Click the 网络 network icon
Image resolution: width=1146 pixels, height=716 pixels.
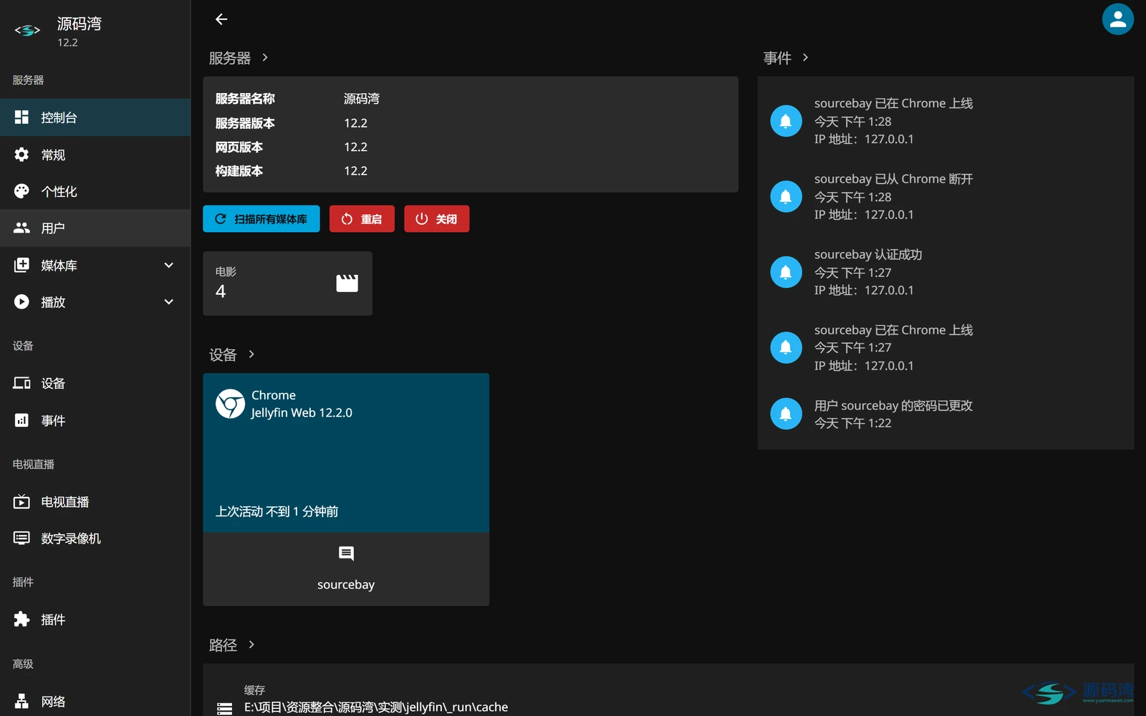coord(22,701)
